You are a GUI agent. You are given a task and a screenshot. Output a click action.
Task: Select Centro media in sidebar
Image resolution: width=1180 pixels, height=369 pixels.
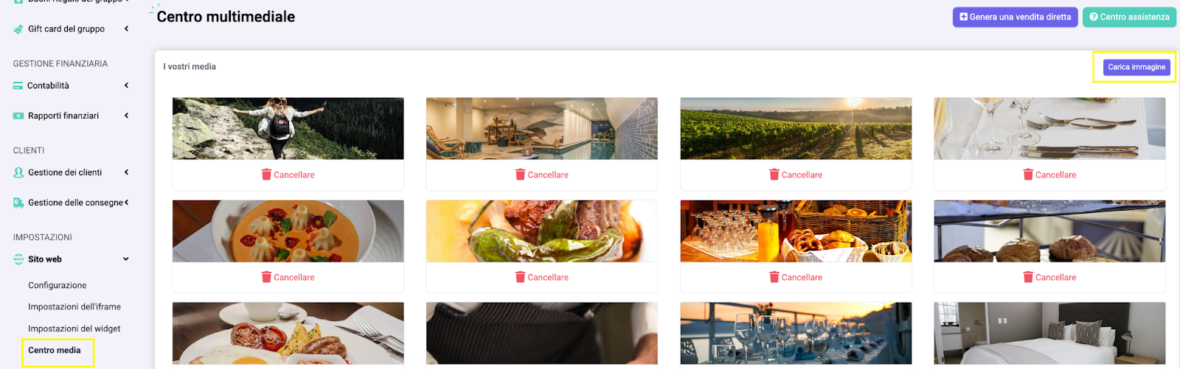click(55, 351)
